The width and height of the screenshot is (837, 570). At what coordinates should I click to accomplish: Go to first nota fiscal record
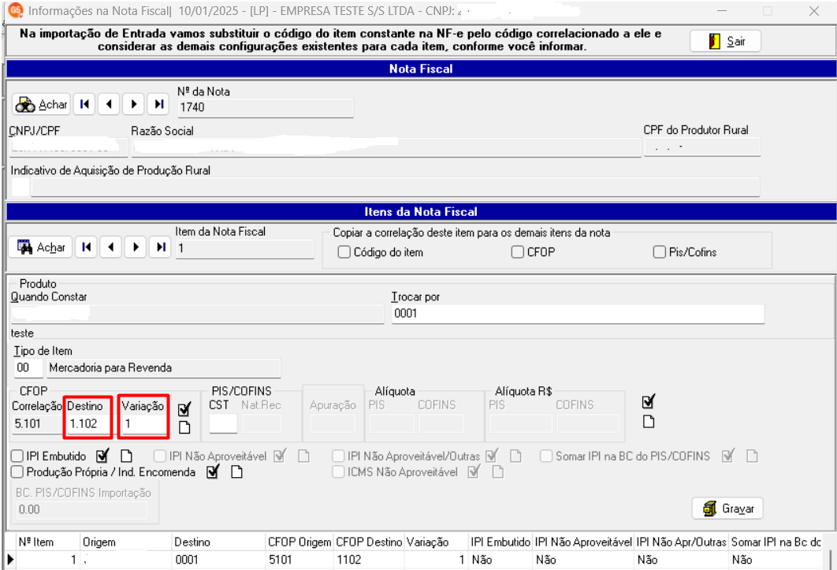click(84, 104)
